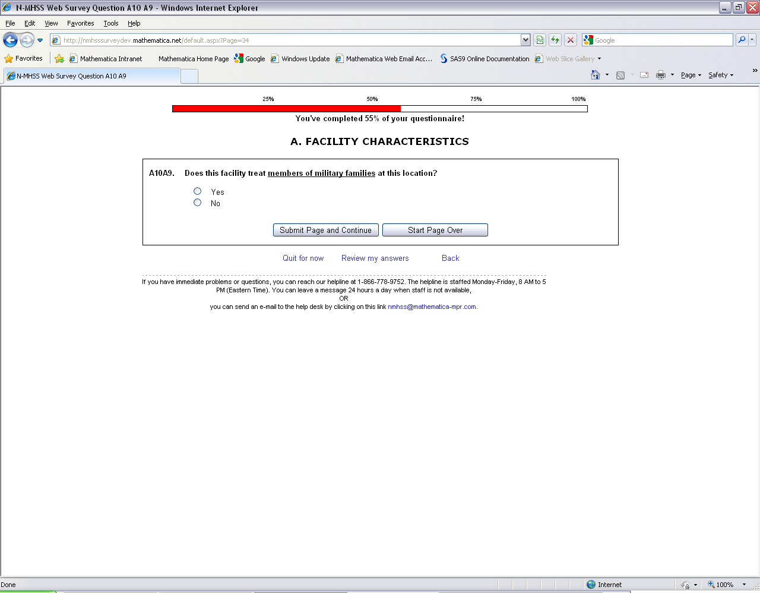
Task: Click the Refresh page icon
Action: (555, 40)
